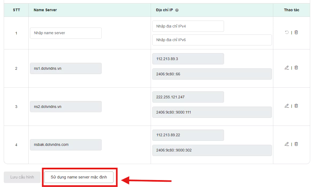
Task: Click the Nhập địa chỉ IPv6 field
Action: pyautogui.click(x=212, y=40)
